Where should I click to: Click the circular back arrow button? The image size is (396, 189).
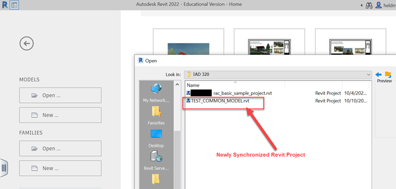26,44
